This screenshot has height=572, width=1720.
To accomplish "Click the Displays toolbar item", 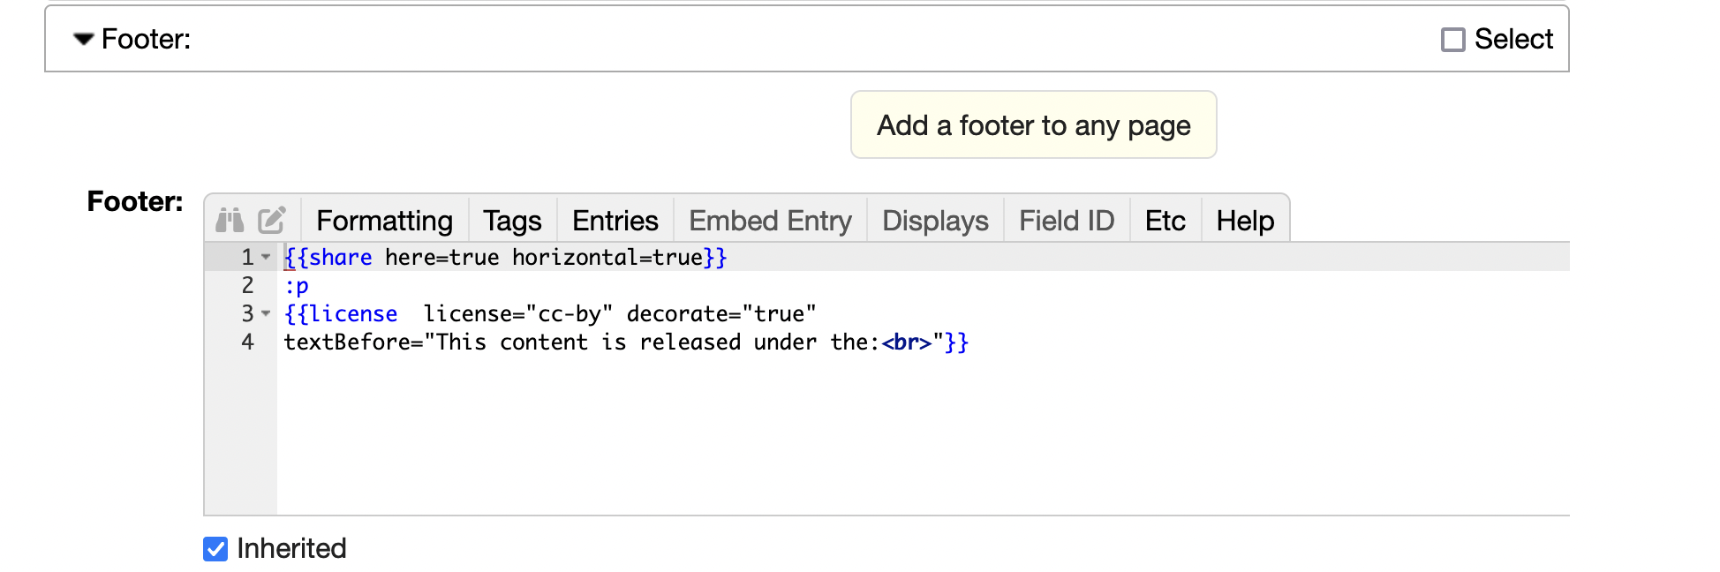I will coord(935,221).
